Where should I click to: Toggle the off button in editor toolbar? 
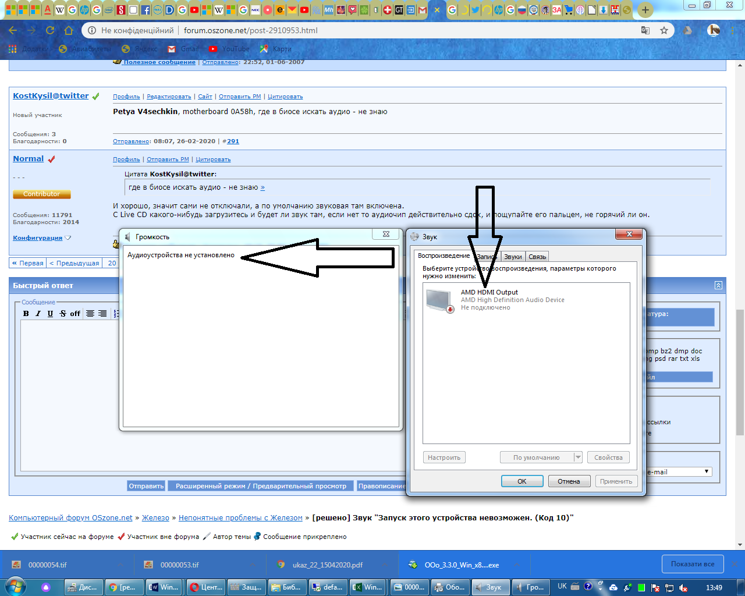tap(75, 313)
